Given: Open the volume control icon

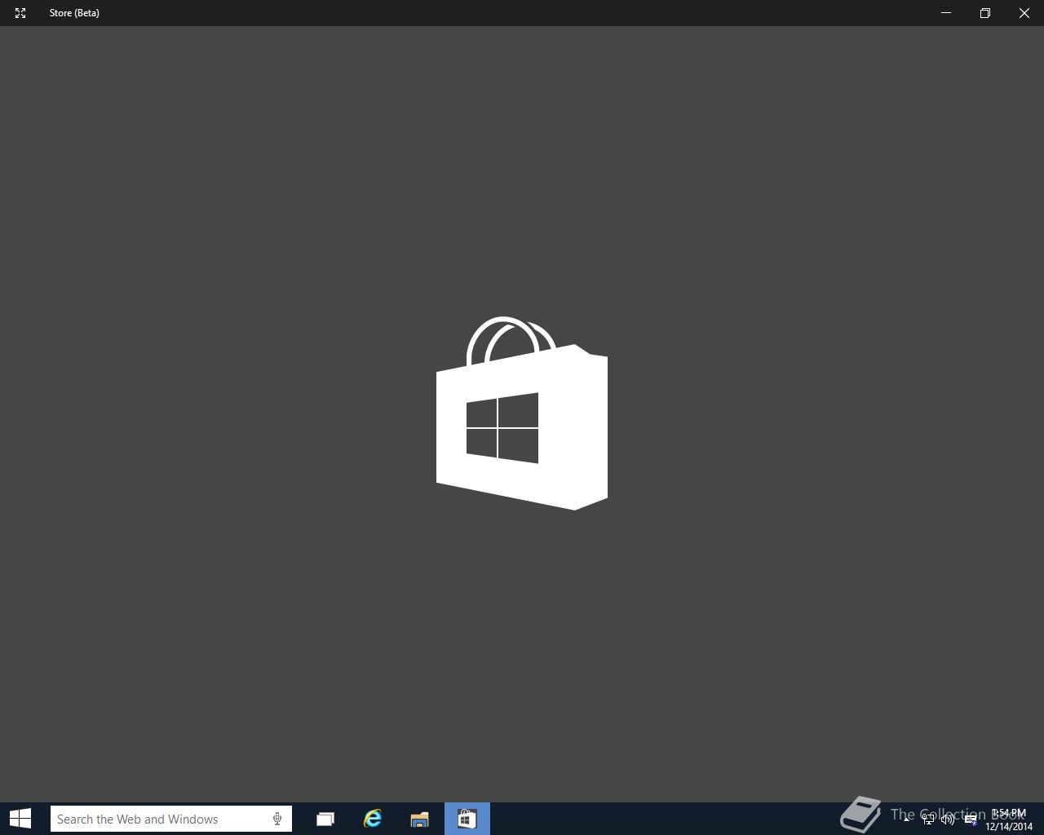Looking at the screenshot, I should (948, 820).
